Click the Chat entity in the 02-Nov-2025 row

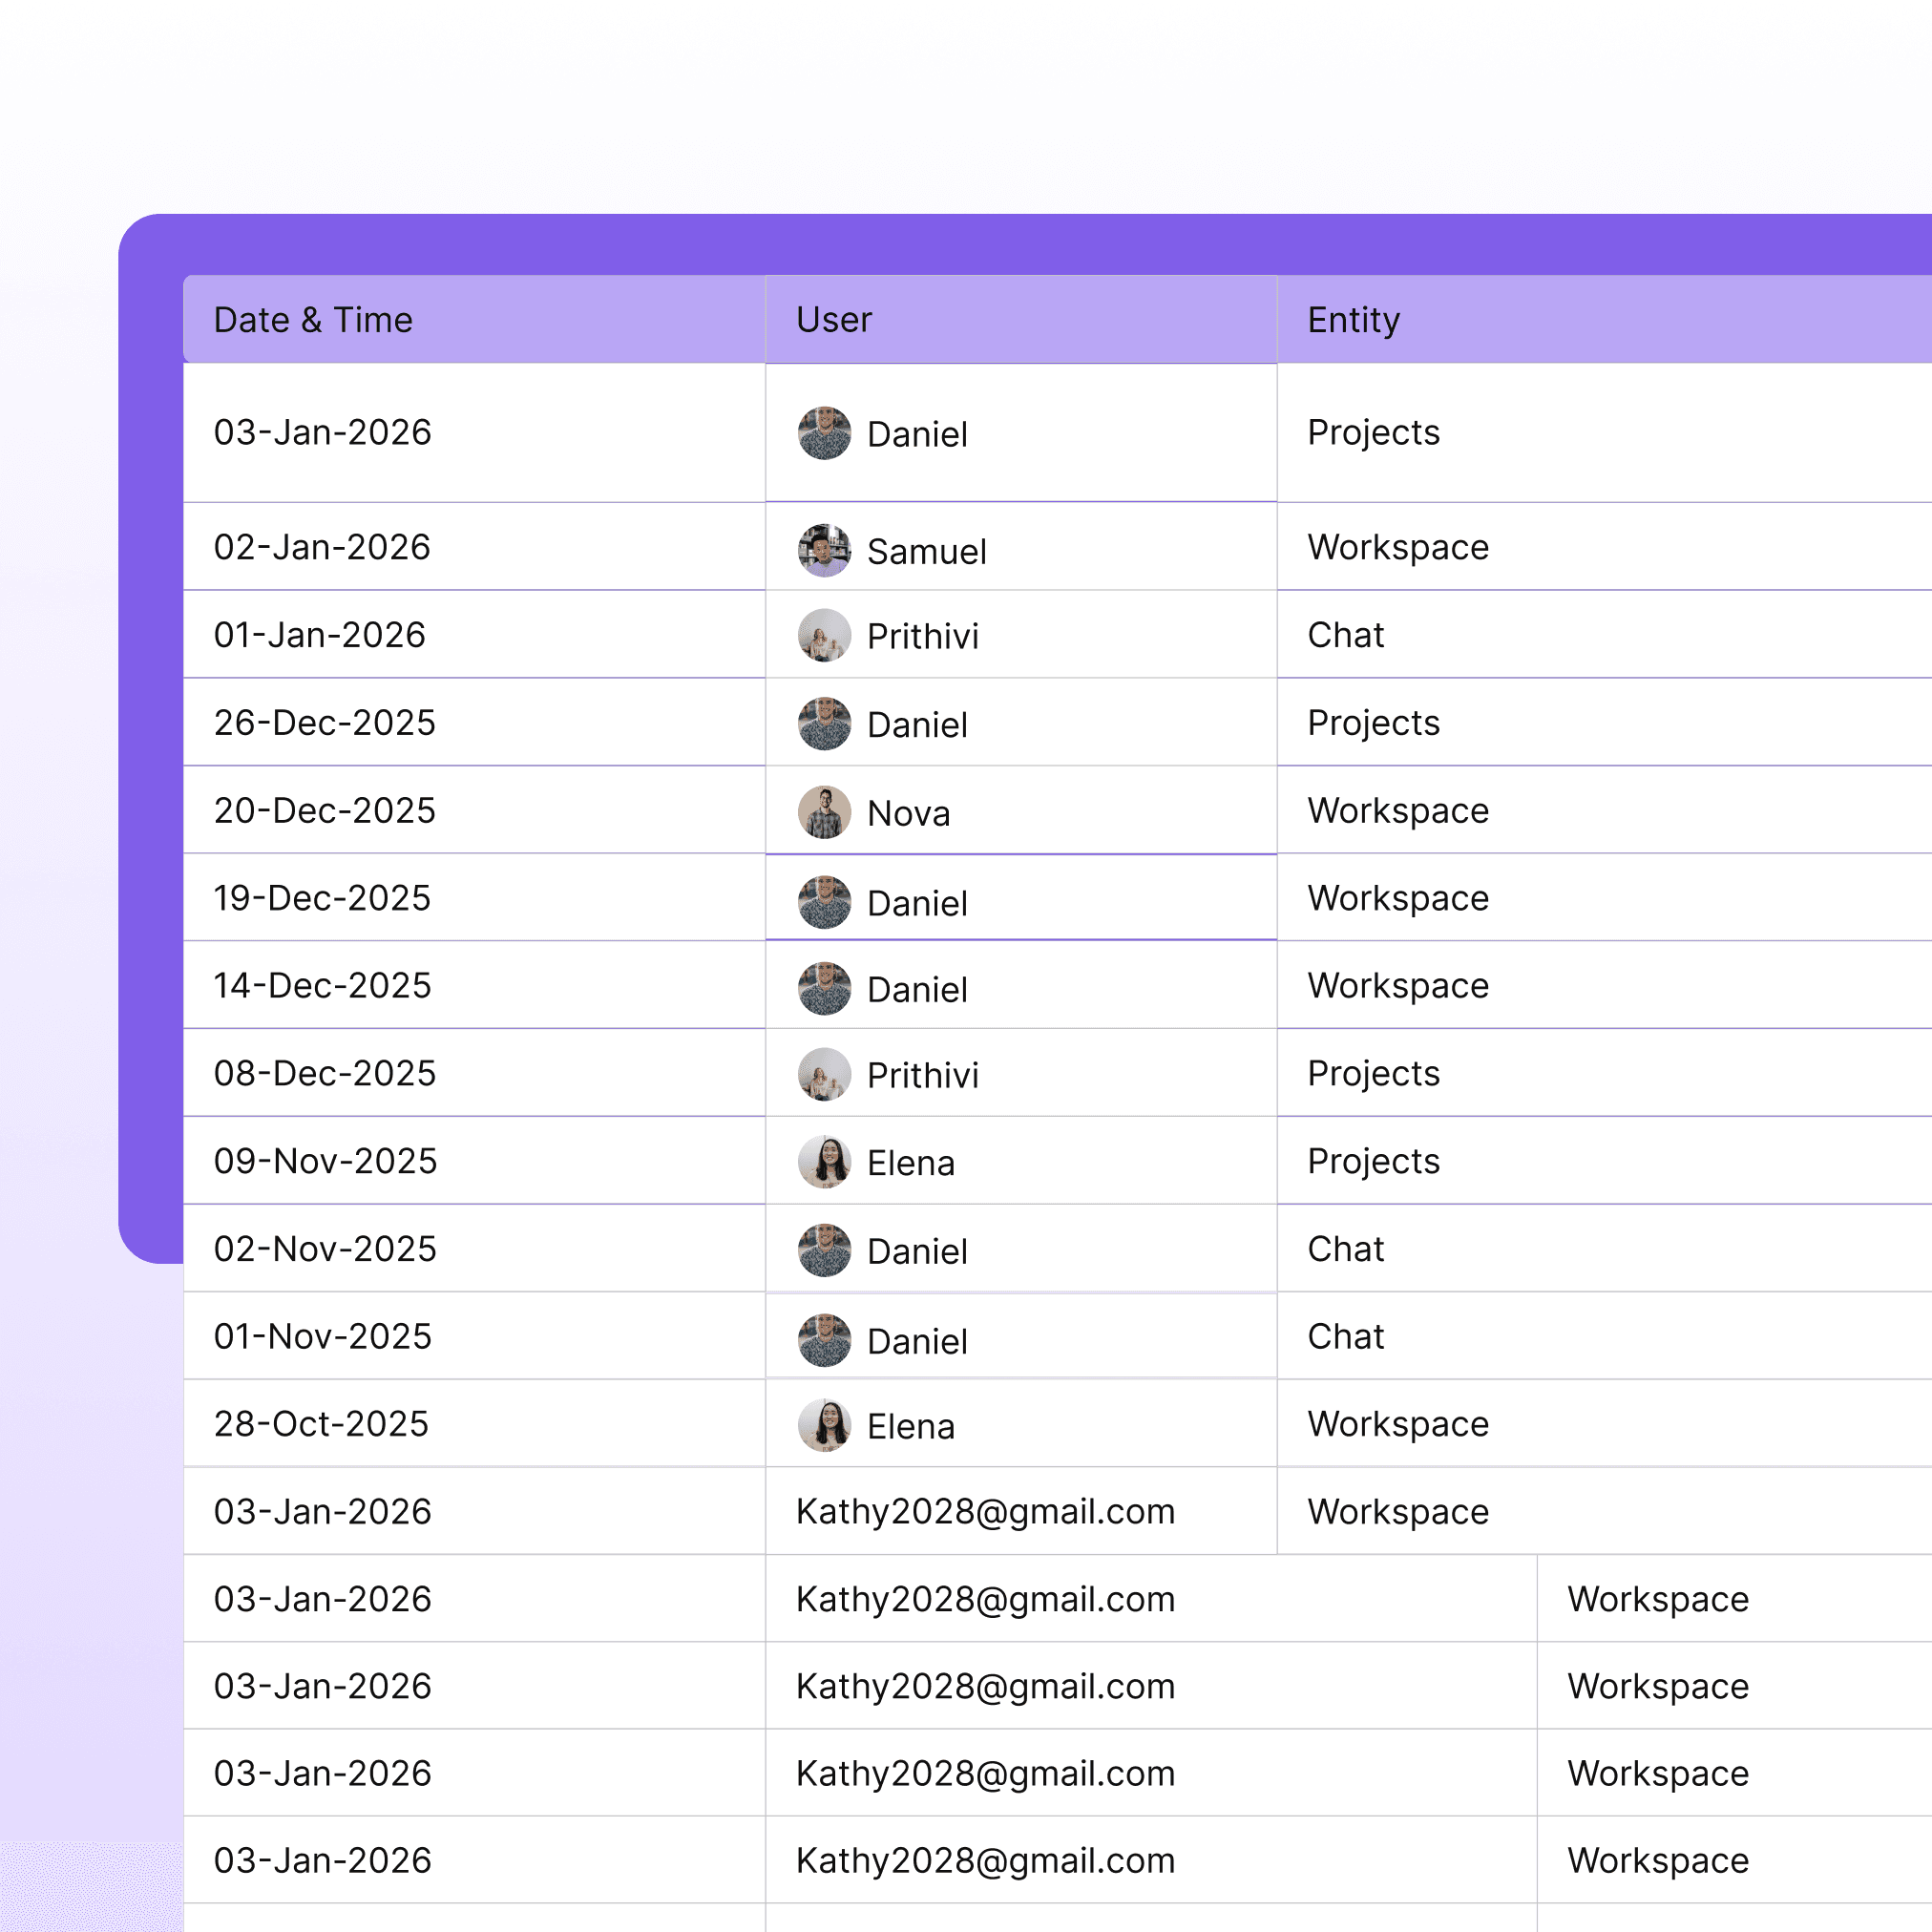[x=1346, y=1248]
